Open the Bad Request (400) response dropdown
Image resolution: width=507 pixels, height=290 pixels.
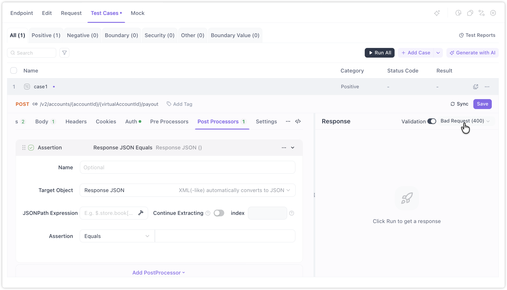465,121
